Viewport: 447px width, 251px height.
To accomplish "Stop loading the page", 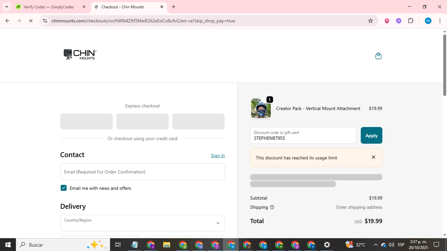I will pos(31,21).
